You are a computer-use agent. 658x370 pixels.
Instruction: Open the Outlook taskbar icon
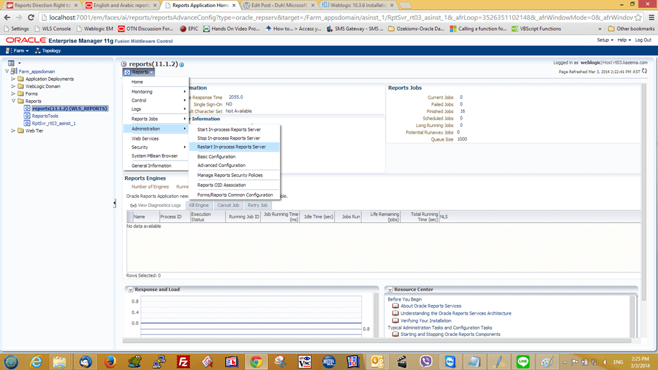pos(377,362)
